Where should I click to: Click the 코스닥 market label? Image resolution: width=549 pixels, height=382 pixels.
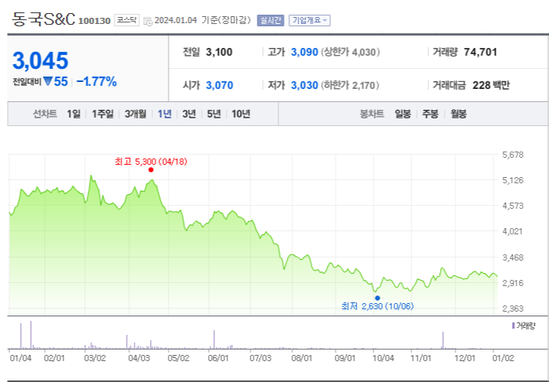[x=126, y=20]
